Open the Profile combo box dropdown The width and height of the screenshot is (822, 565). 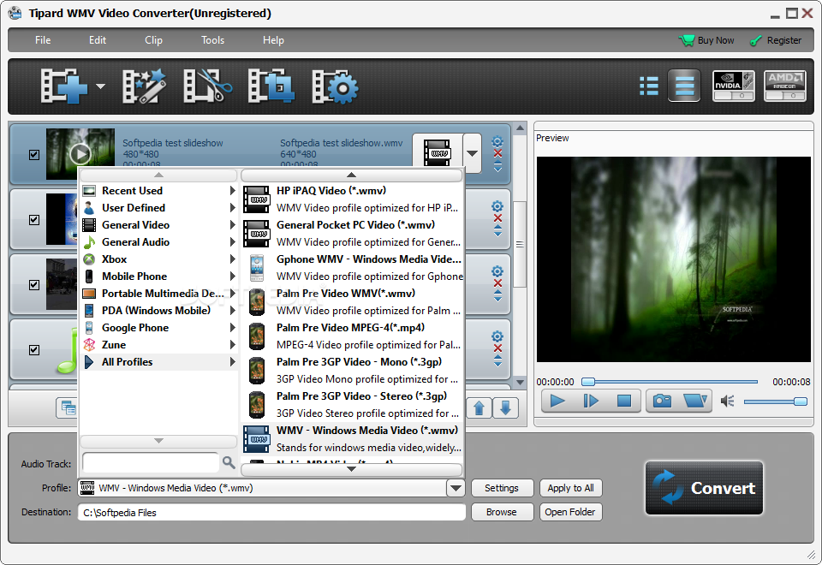pos(456,488)
